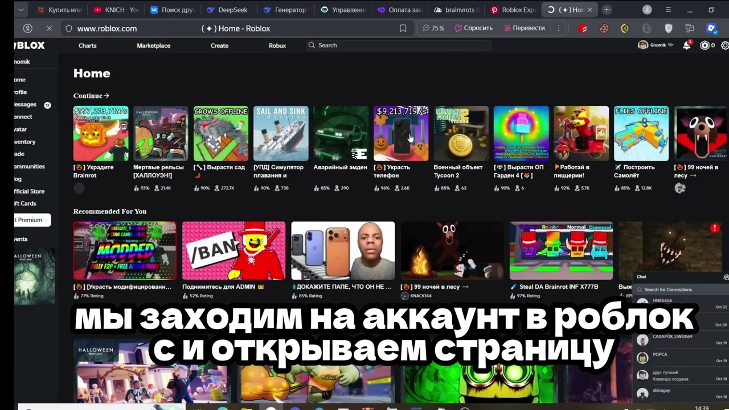Click the Roblox search field
This screenshot has width=729, height=410.
399,46
